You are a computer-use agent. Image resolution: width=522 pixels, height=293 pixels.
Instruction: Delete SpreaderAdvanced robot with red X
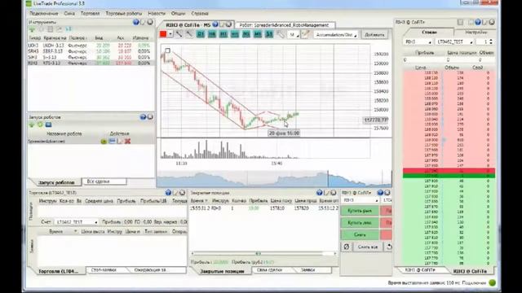click(127, 141)
